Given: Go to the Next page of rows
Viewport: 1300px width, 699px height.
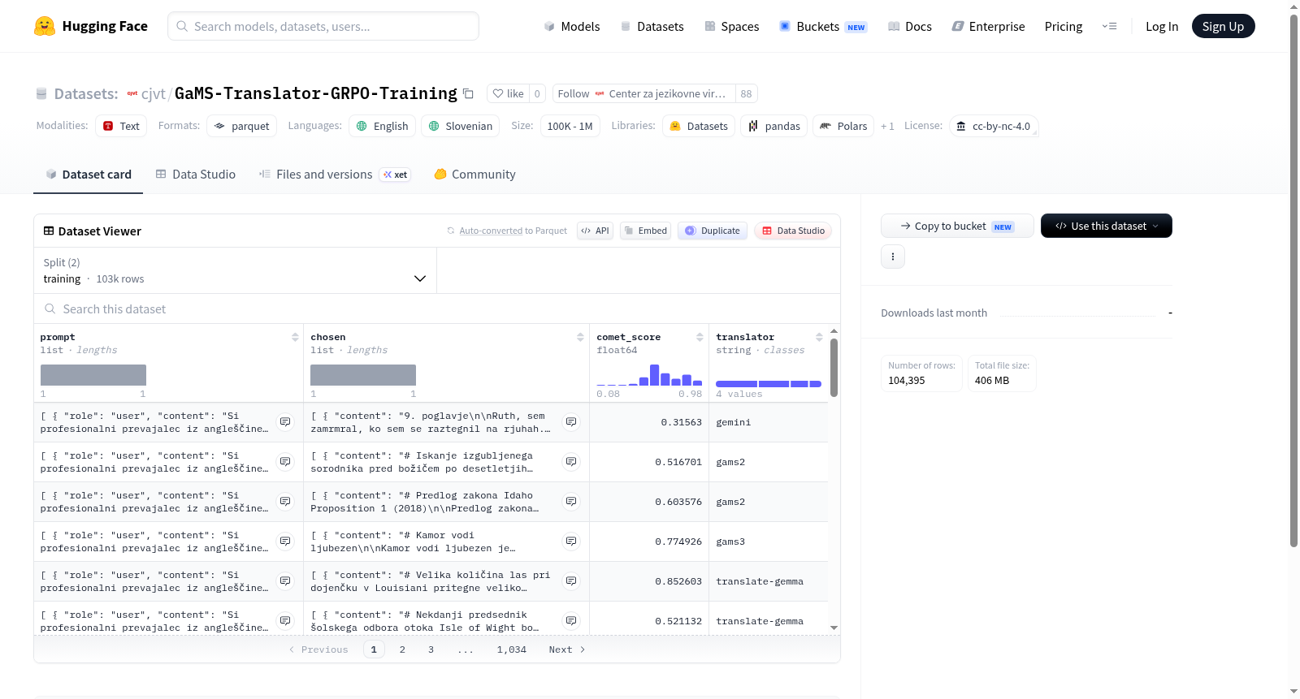Looking at the screenshot, I should tap(566, 649).
